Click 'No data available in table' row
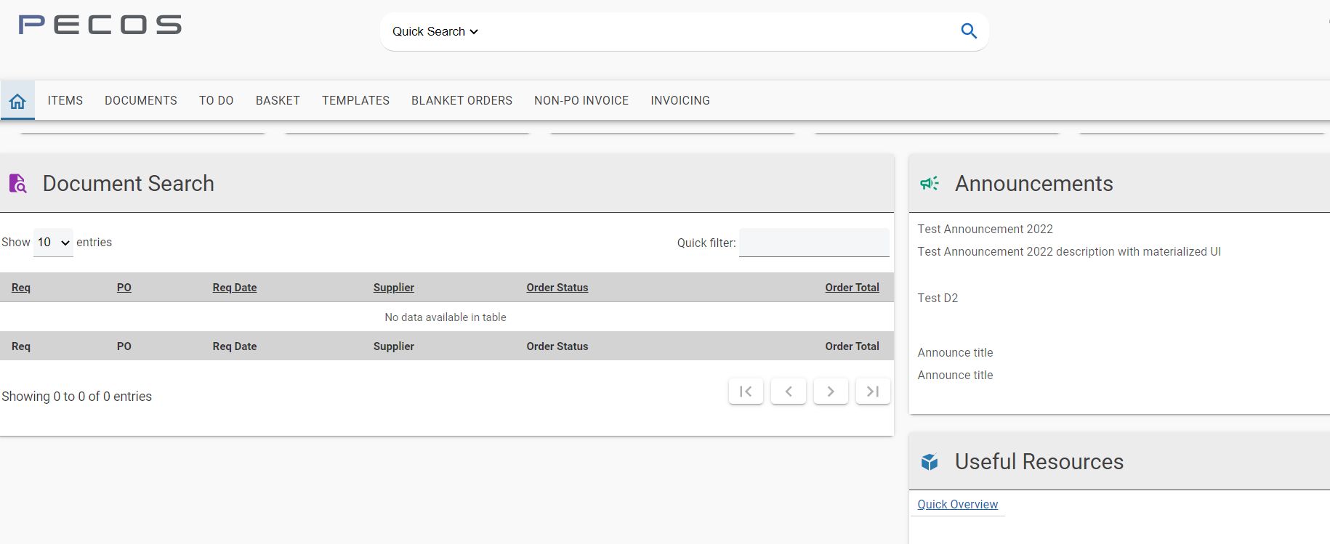Viewport: 1330px width, 544px height. tap(446, 317)
